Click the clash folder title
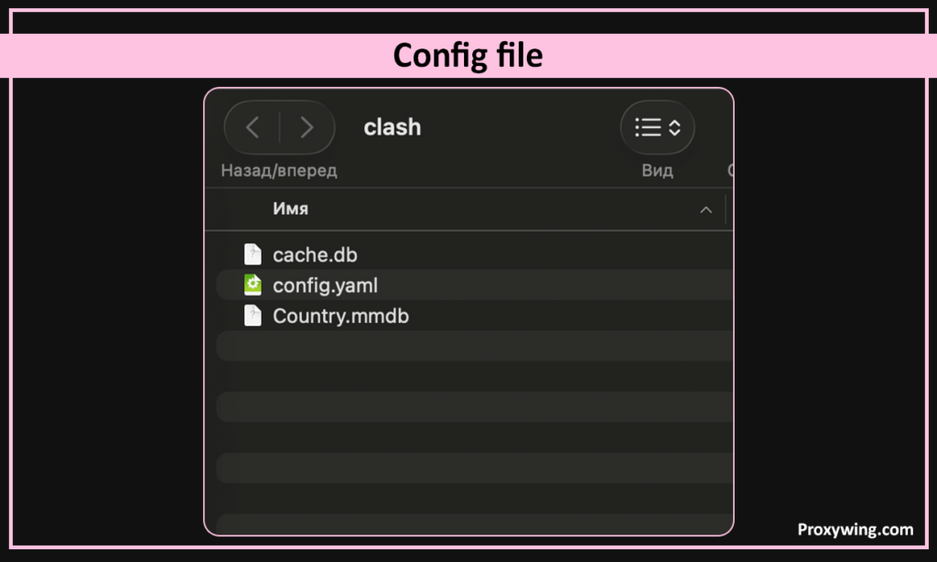Screen dimensions: 937x562 click(x=393, y=127)
